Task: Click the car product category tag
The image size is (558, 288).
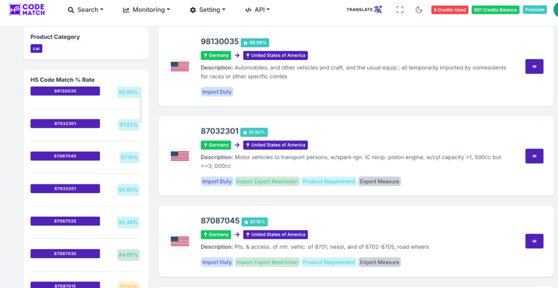Action: (x=37, y=48)
